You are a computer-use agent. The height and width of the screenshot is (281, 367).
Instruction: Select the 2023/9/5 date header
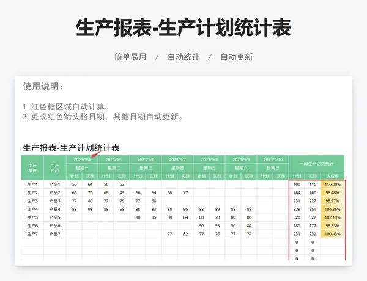coord(114,159)
